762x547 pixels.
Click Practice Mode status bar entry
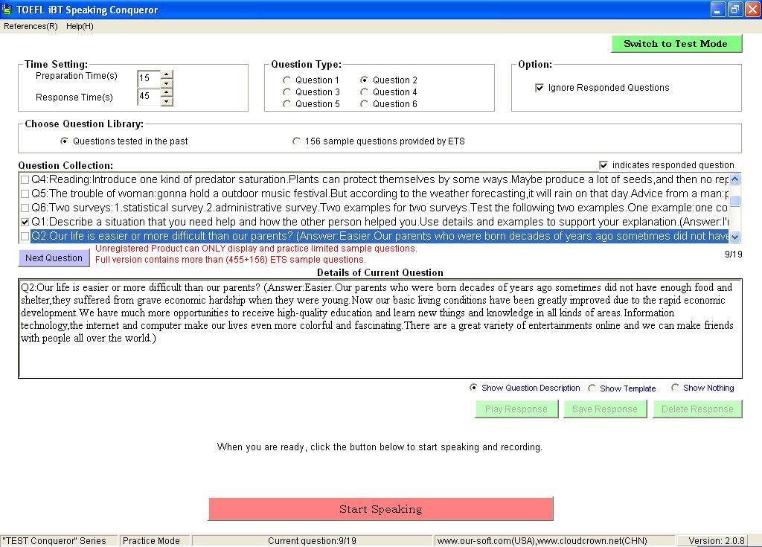[x=154, y=541]
